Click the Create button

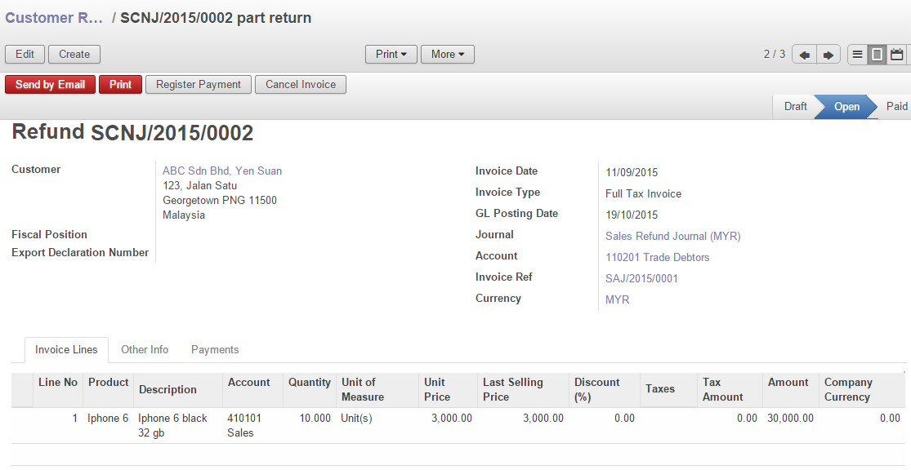pos(74,54)
